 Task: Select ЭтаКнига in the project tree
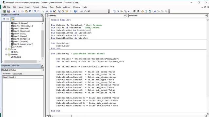[x=18, y=47]
